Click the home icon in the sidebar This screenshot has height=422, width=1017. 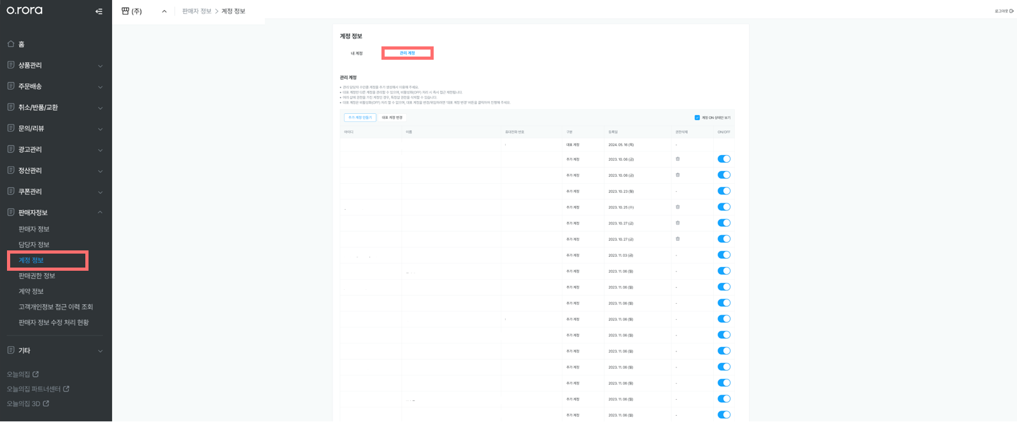coord(11,44)
